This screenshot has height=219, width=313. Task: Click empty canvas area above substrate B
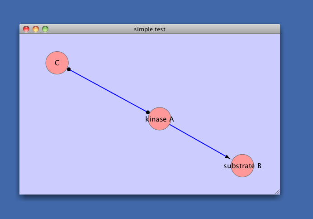(244, 91)
